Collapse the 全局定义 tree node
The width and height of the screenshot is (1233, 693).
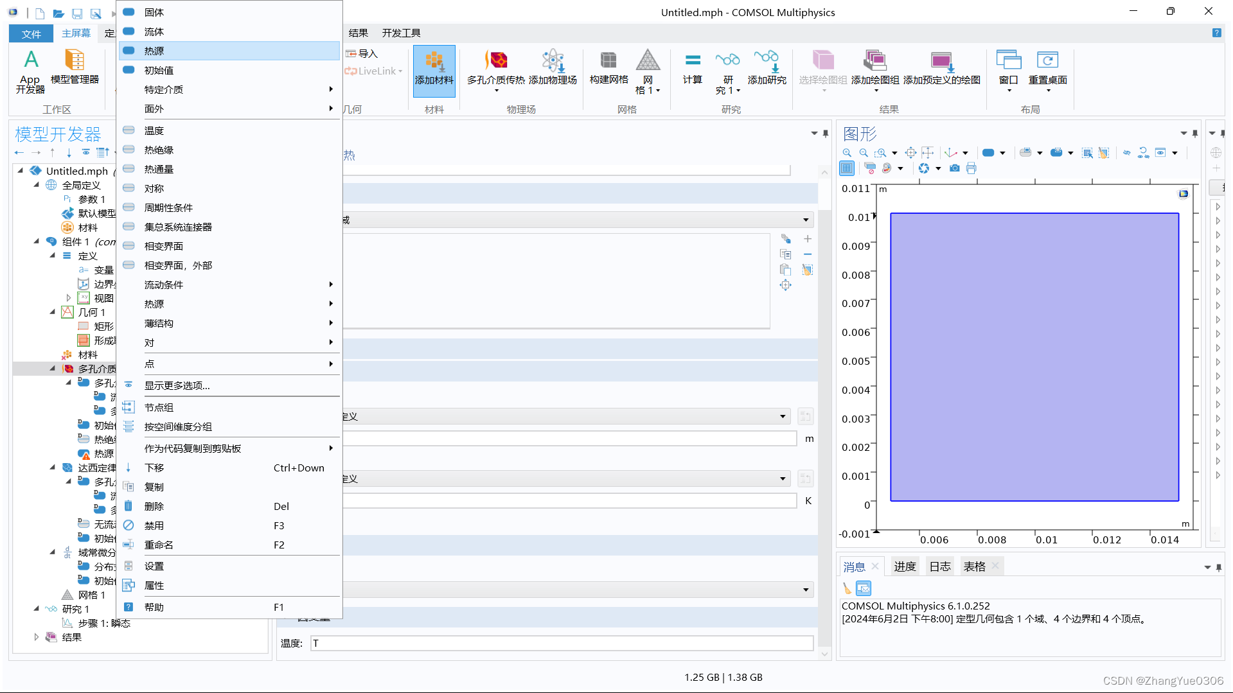[37, 185]
